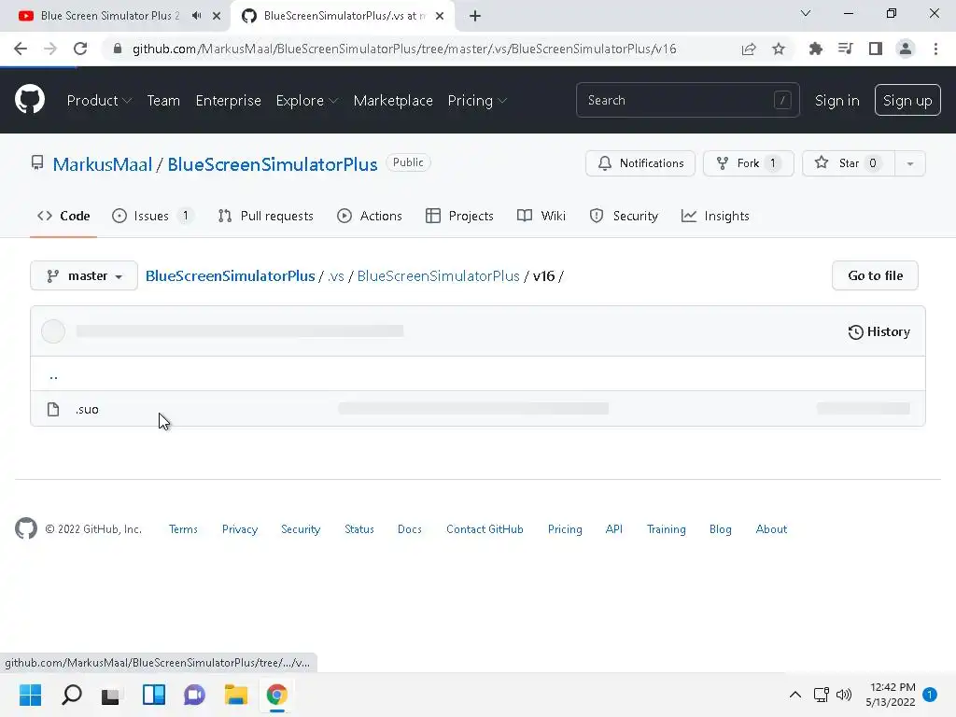The height and width of the screenshot is (717, 956).
Task: Open Task View on taskbar
Action: 111,695
